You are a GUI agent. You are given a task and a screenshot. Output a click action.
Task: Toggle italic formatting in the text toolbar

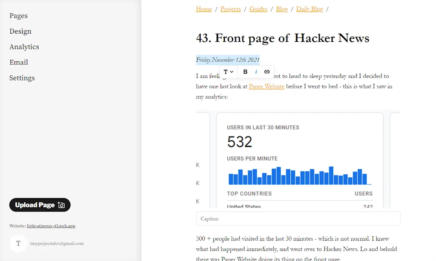256,72
